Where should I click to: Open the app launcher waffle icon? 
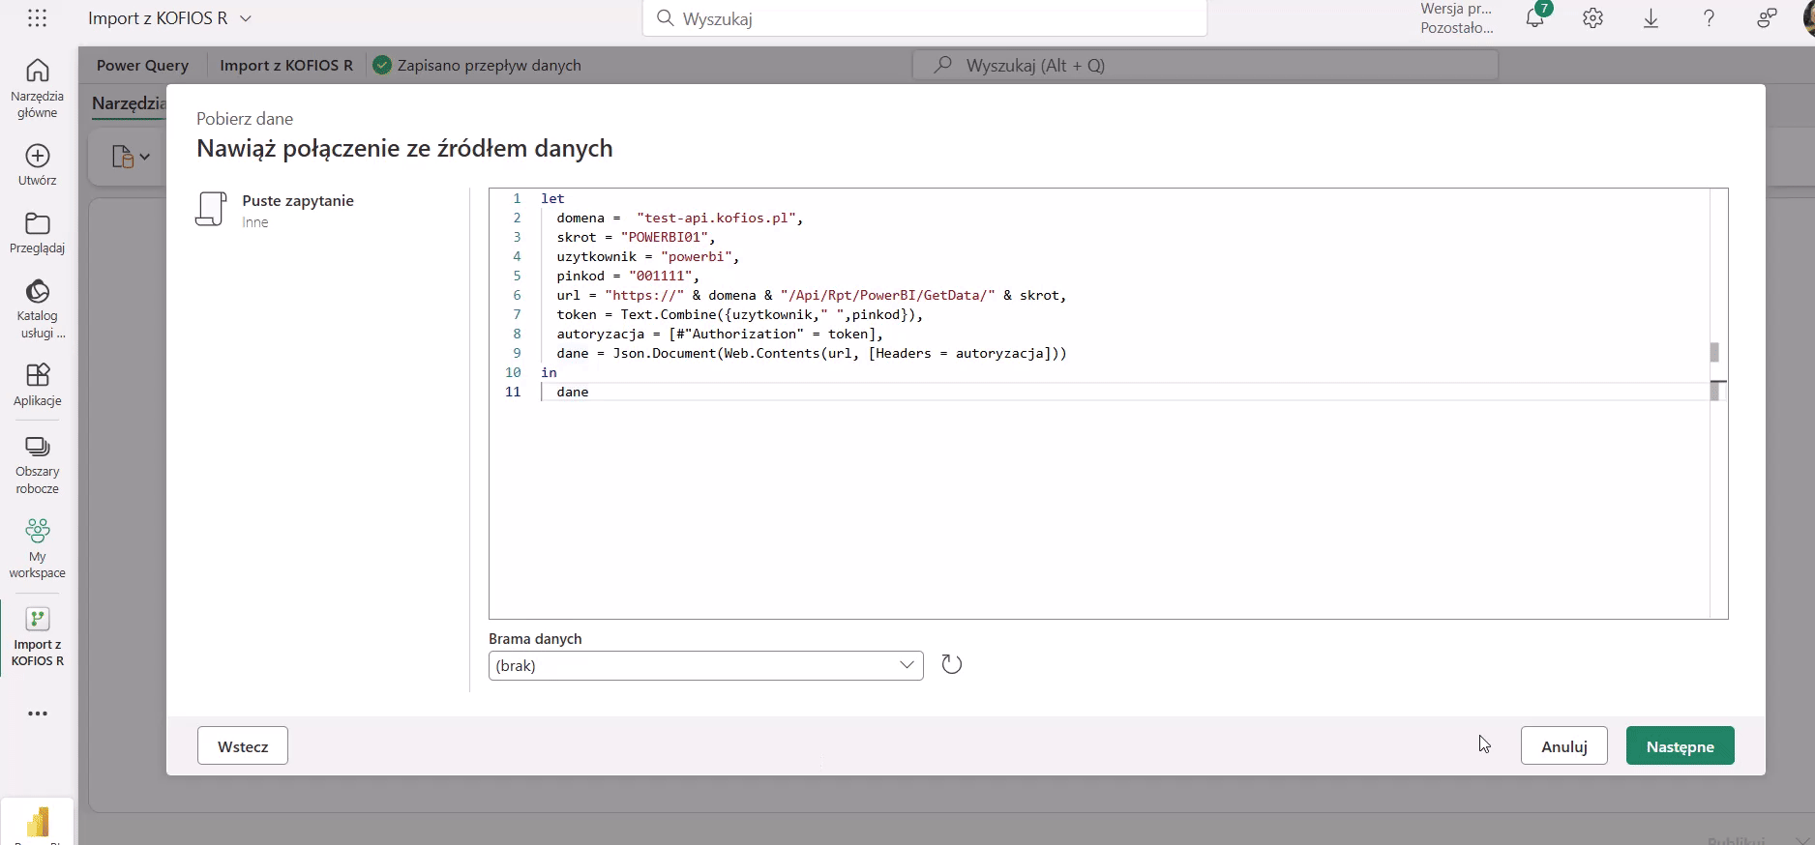tap(37, 18)
